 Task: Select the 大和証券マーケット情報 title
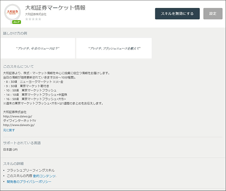(x=55, y=8)
